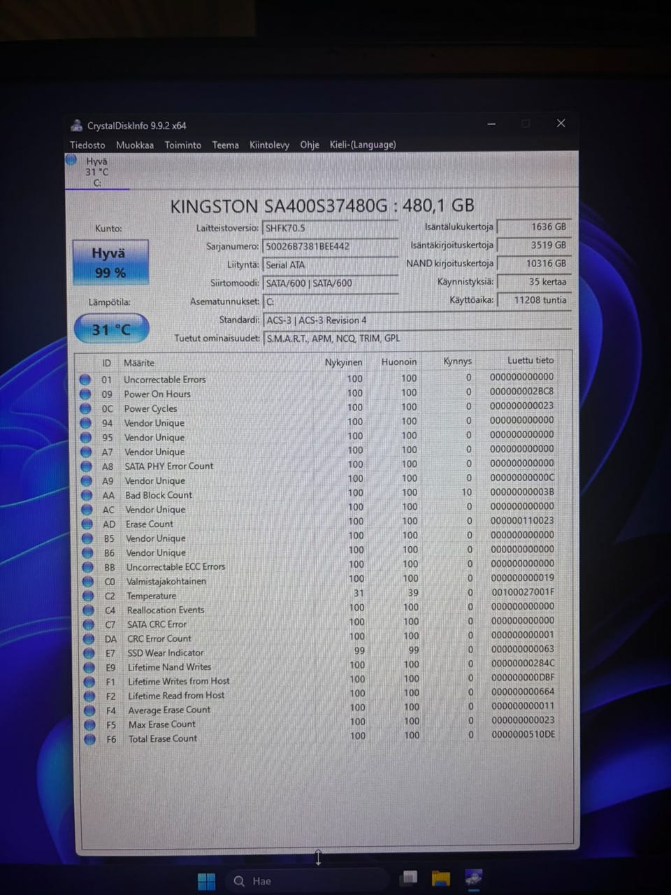Open the Muokkaa menu
The width and height of the screenshot is (671, 895).
135,145
